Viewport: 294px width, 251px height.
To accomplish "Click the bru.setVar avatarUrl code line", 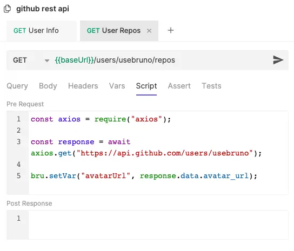I will tap(144, 176).
